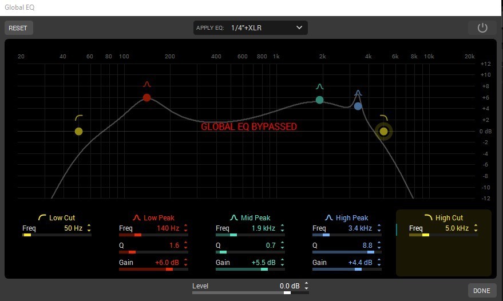The width and height of the screenshot is (503, 301).
Task: Adjust the Level slider at bottom
Action: pyautogui.click(x=249, y=292)
